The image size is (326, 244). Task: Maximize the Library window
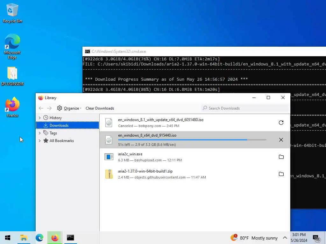point(268,98)
